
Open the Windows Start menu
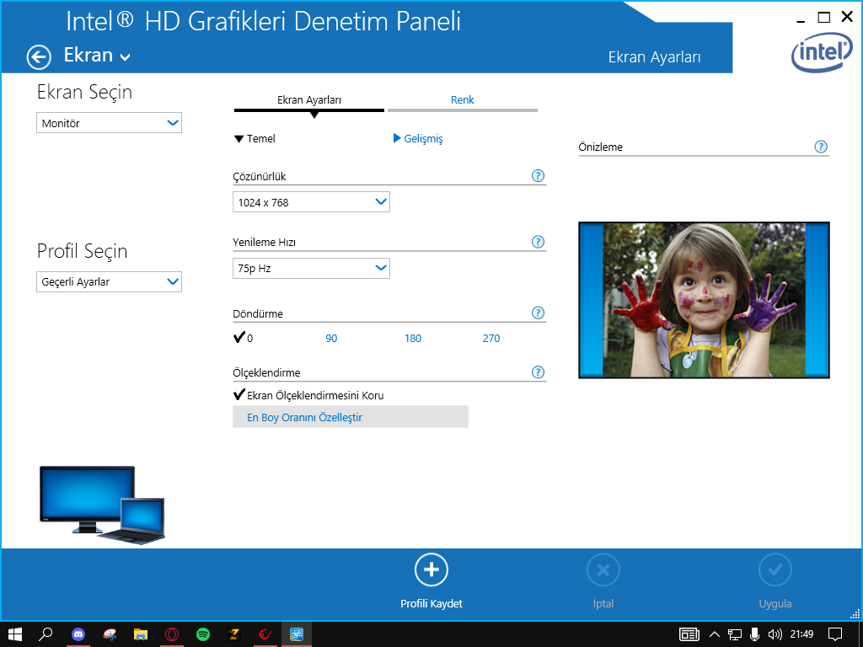pos(15,634)
